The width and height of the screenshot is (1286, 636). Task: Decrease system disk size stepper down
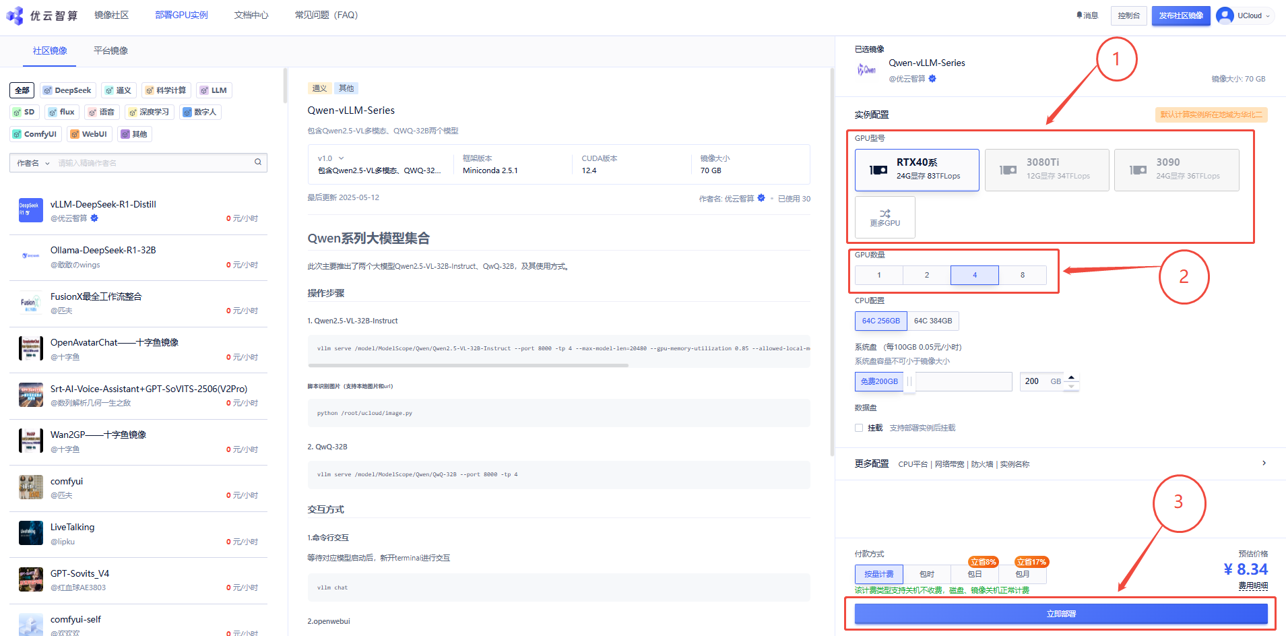point(1071,386)
